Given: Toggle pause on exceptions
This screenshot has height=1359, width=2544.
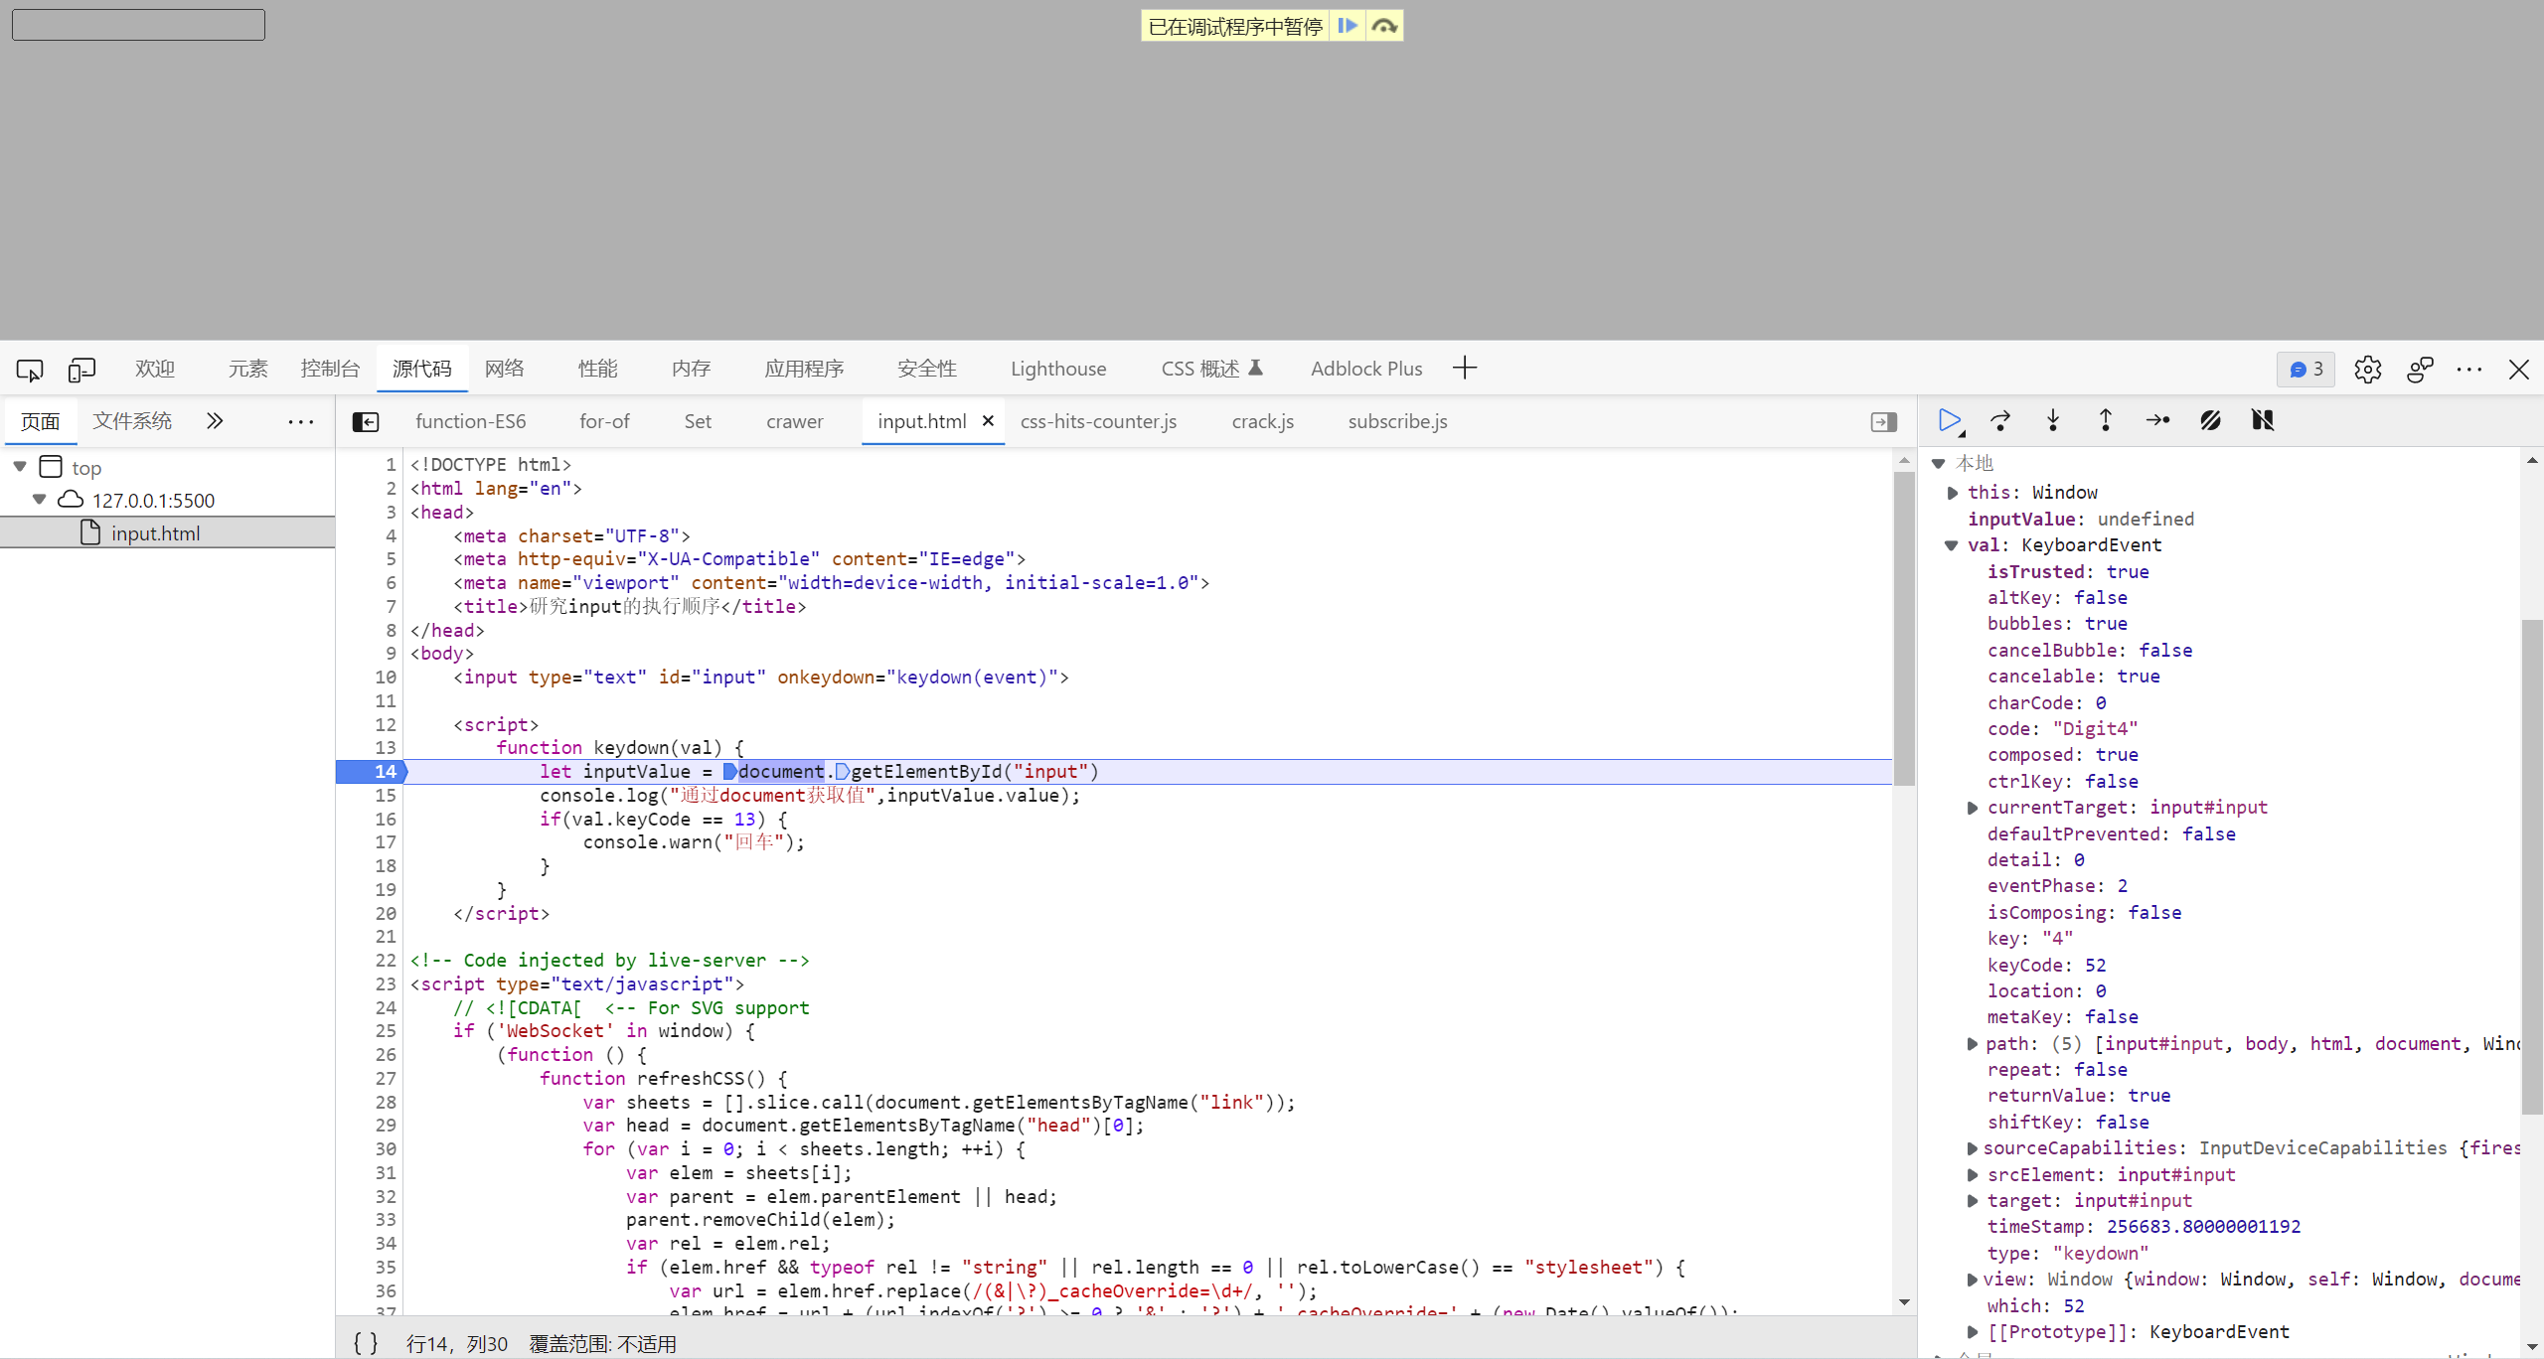Looking at the screenshot, I should click(2264, 420).
